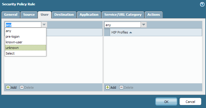Switch to the Actions tab

coord(154,15)
